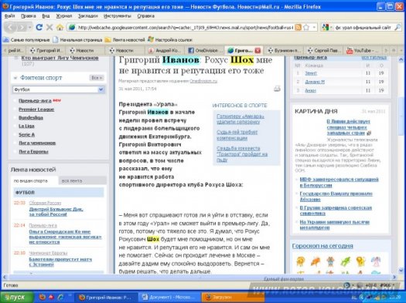Click the Google search engine icon
Screen dimensions: 406x303
coord(326,27)
